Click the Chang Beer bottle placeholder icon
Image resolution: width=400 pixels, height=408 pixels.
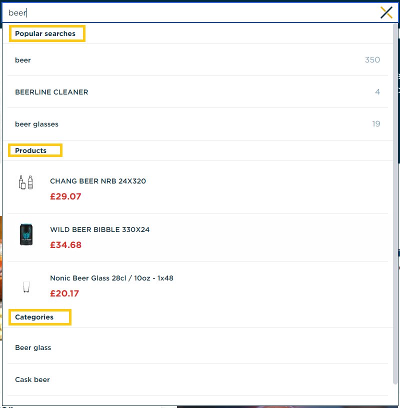[x=26, y=182]
